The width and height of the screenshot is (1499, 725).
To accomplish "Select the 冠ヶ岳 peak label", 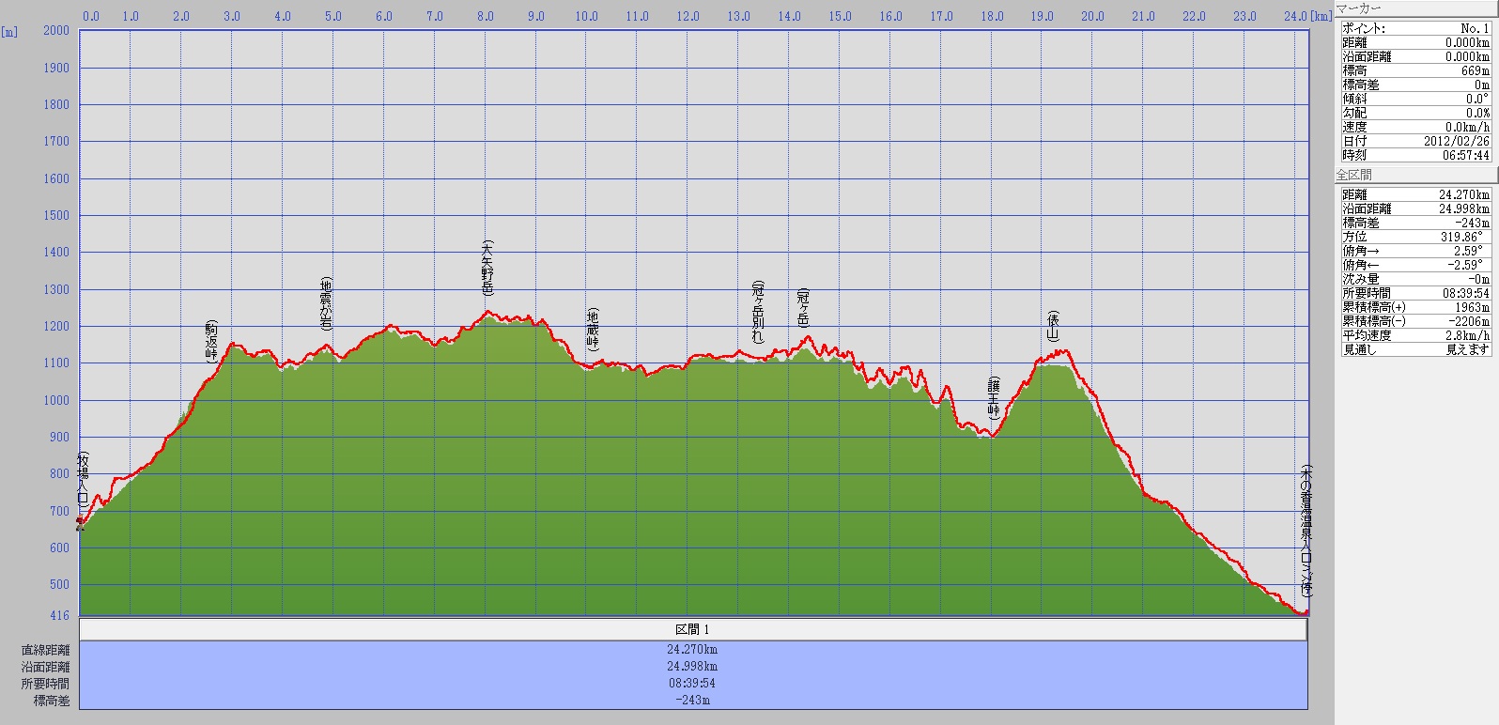I will (x=803, y=308).
